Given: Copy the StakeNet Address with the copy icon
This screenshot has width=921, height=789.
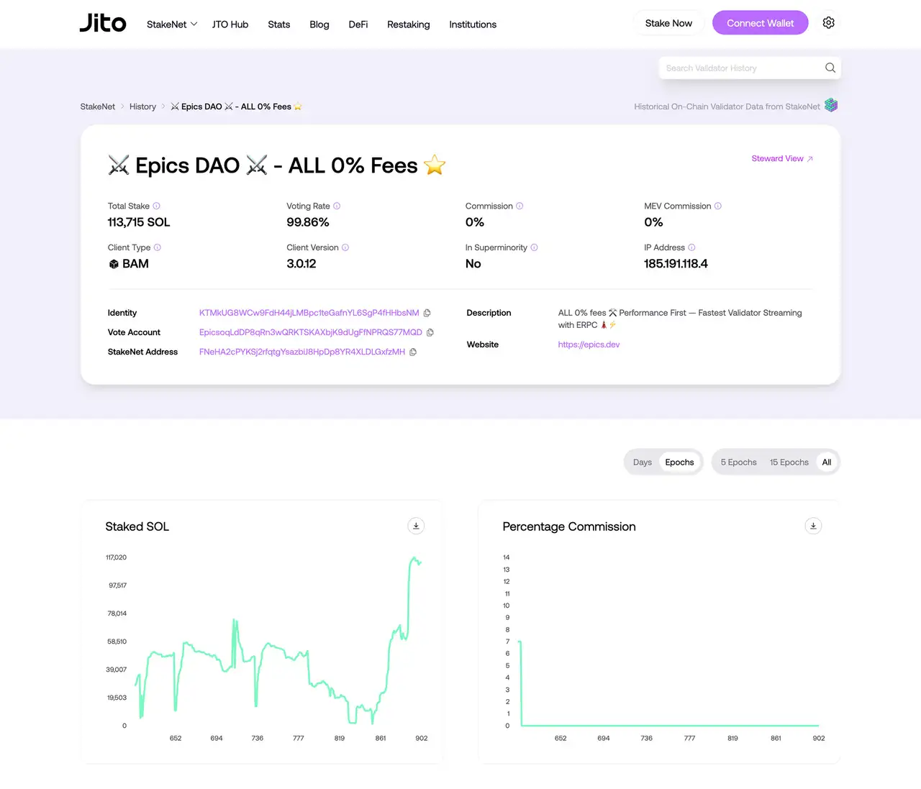Looking at the screenshot, I should [412, 352].
